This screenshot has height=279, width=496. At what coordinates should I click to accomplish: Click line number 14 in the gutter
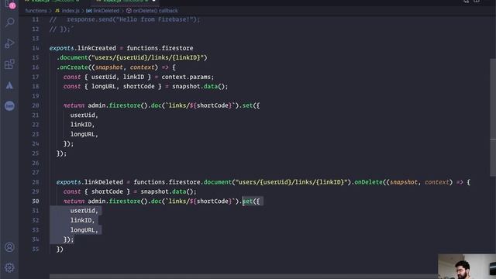click(36, 48)
